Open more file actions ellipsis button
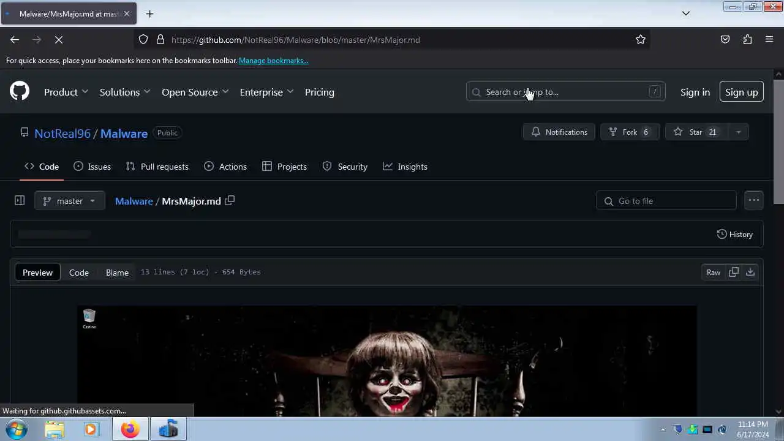Image resolution: width=784 pixels, height=441 pixels. point(753,200)
